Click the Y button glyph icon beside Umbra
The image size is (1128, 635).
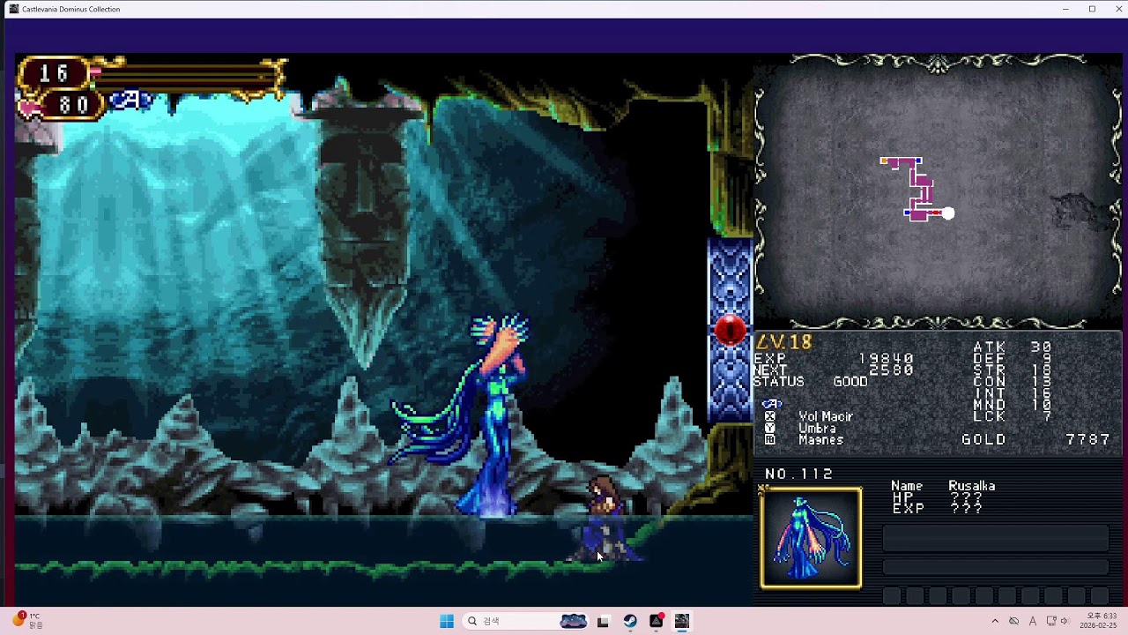pos(770,428)
